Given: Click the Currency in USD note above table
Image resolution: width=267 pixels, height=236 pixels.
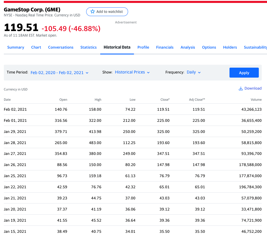Looking at the screenshot, I should pyautogui.click(x=16, y=89).
